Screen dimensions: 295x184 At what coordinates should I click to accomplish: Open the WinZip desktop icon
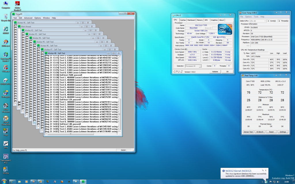(x=6, y=170)
